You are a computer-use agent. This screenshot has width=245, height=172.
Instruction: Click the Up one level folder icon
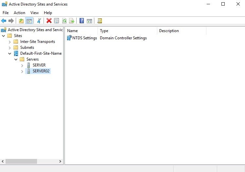tap(21, 21)
